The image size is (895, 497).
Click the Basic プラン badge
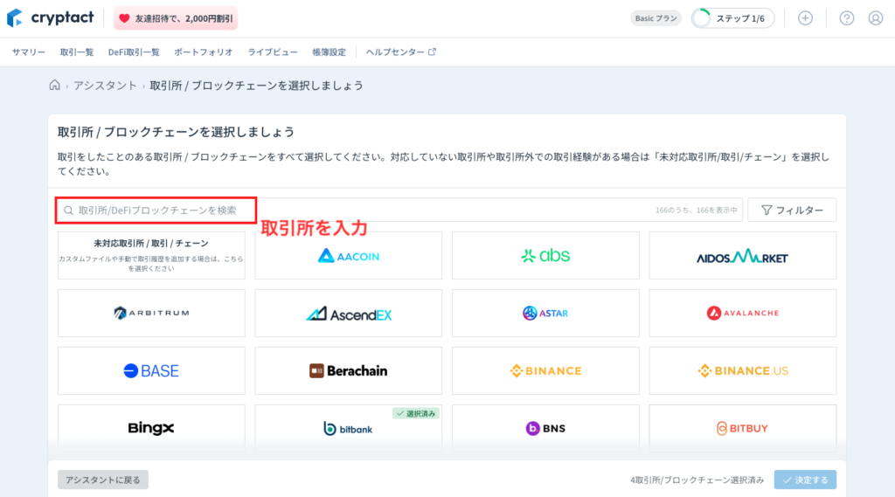tap(656, 18)
